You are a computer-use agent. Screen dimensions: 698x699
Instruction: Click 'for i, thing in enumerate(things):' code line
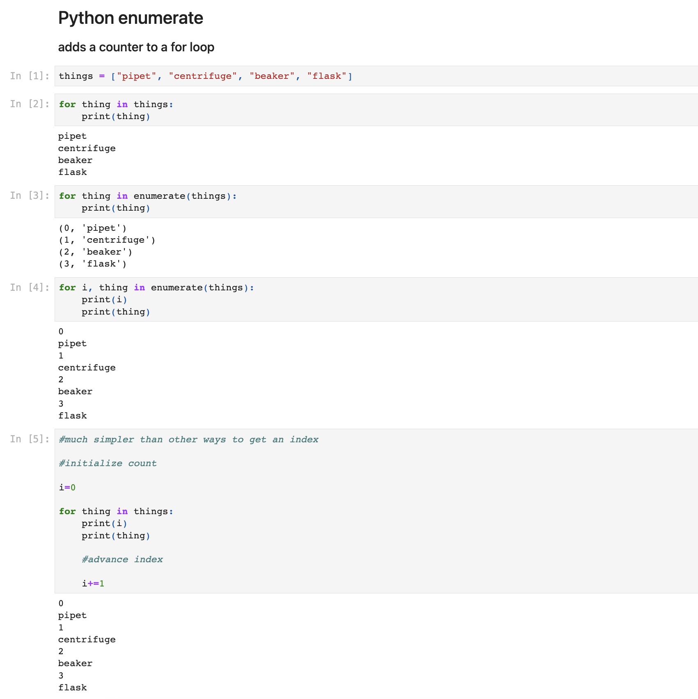point(156,287)
